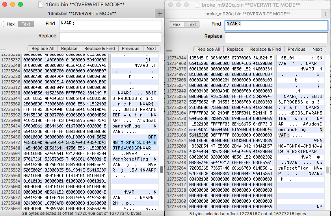This screenshot has width=331, height=216.
Task: Select the 16mb.bin OVERWRITE MODE tab
Action: point(82,14)
